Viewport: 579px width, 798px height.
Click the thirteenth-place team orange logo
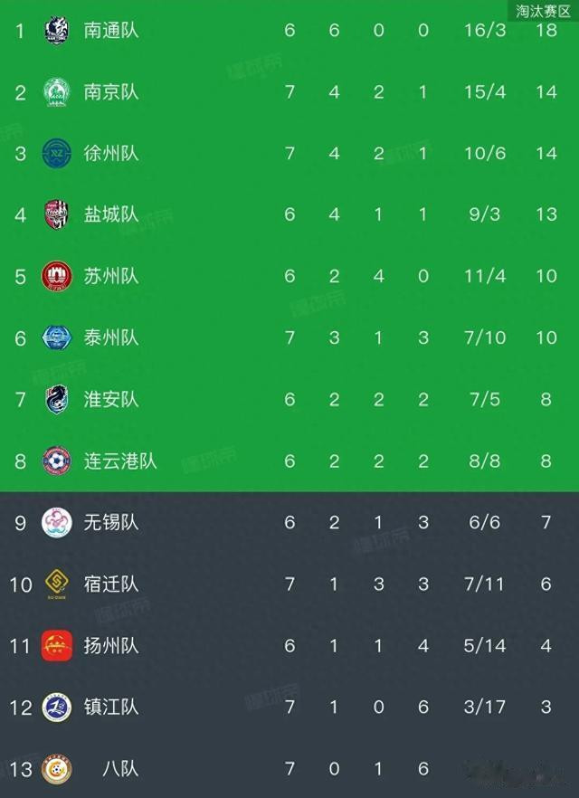click(56, 769)
